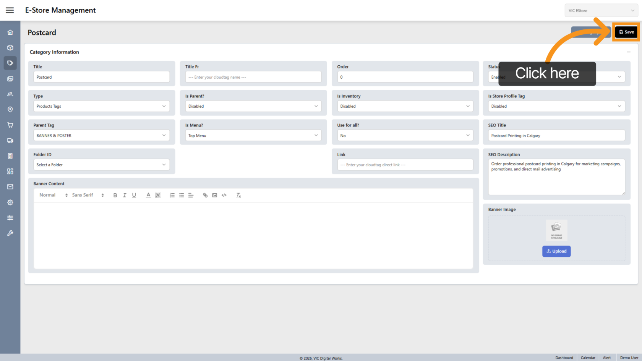Click the Upload button under Banner Image

556,251
